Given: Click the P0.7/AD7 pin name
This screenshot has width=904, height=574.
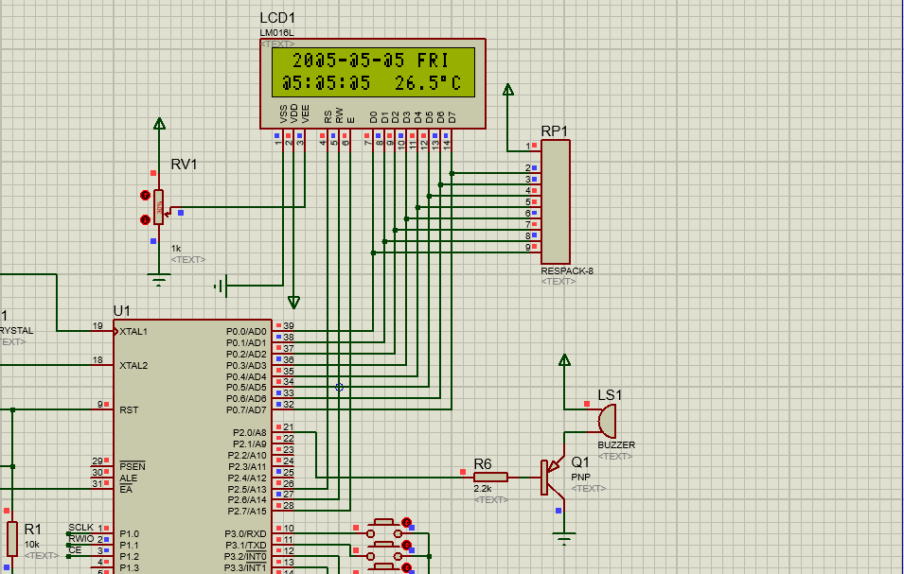Looking at the screenshot, I should click(246, 410).
